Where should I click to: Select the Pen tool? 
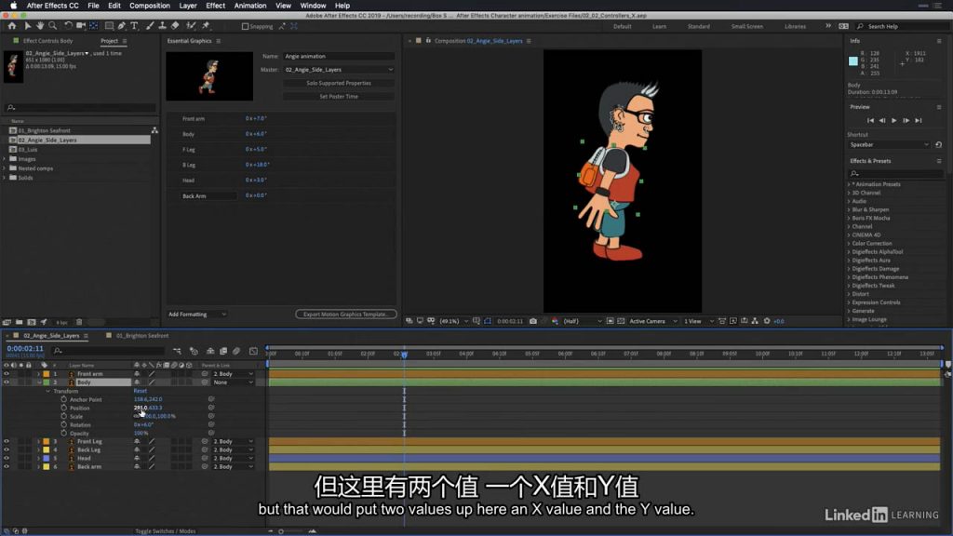point(122,26)
